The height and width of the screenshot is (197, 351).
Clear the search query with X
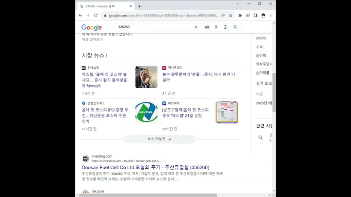(195, 27)
